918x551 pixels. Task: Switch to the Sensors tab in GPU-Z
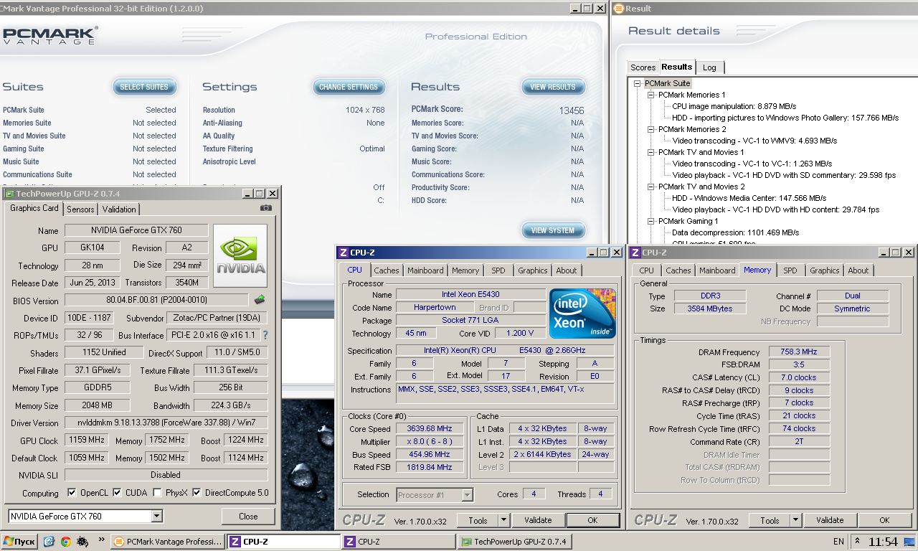(80, 209)
